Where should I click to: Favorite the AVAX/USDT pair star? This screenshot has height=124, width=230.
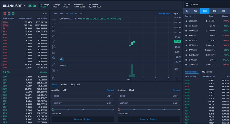click(x=186, y=31)
